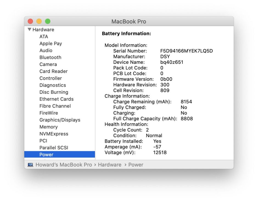View Ethernet Cards information

pos(56,99)
